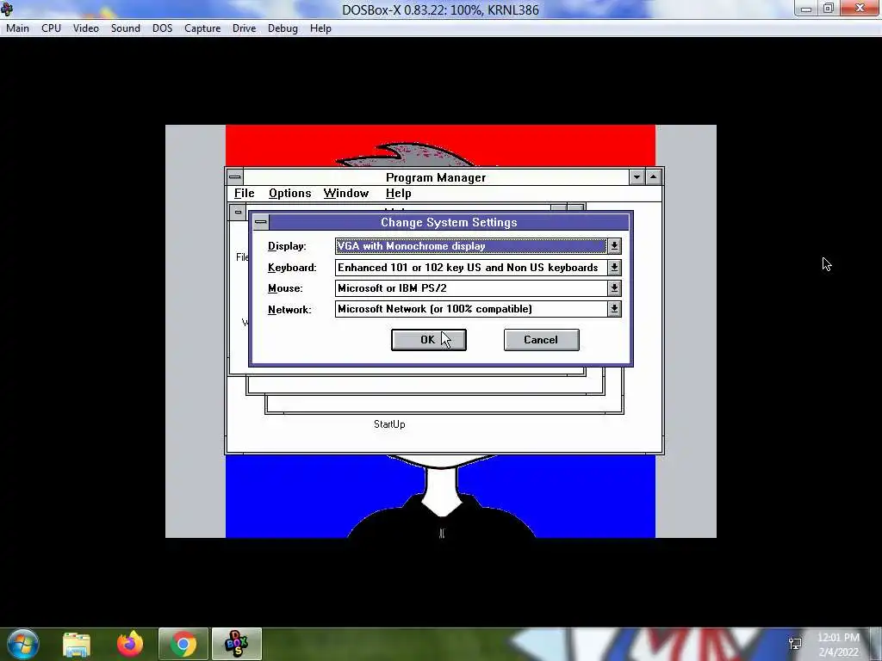882x661 pixels.
Task: Open the inner group window control box
Action: 238,212
